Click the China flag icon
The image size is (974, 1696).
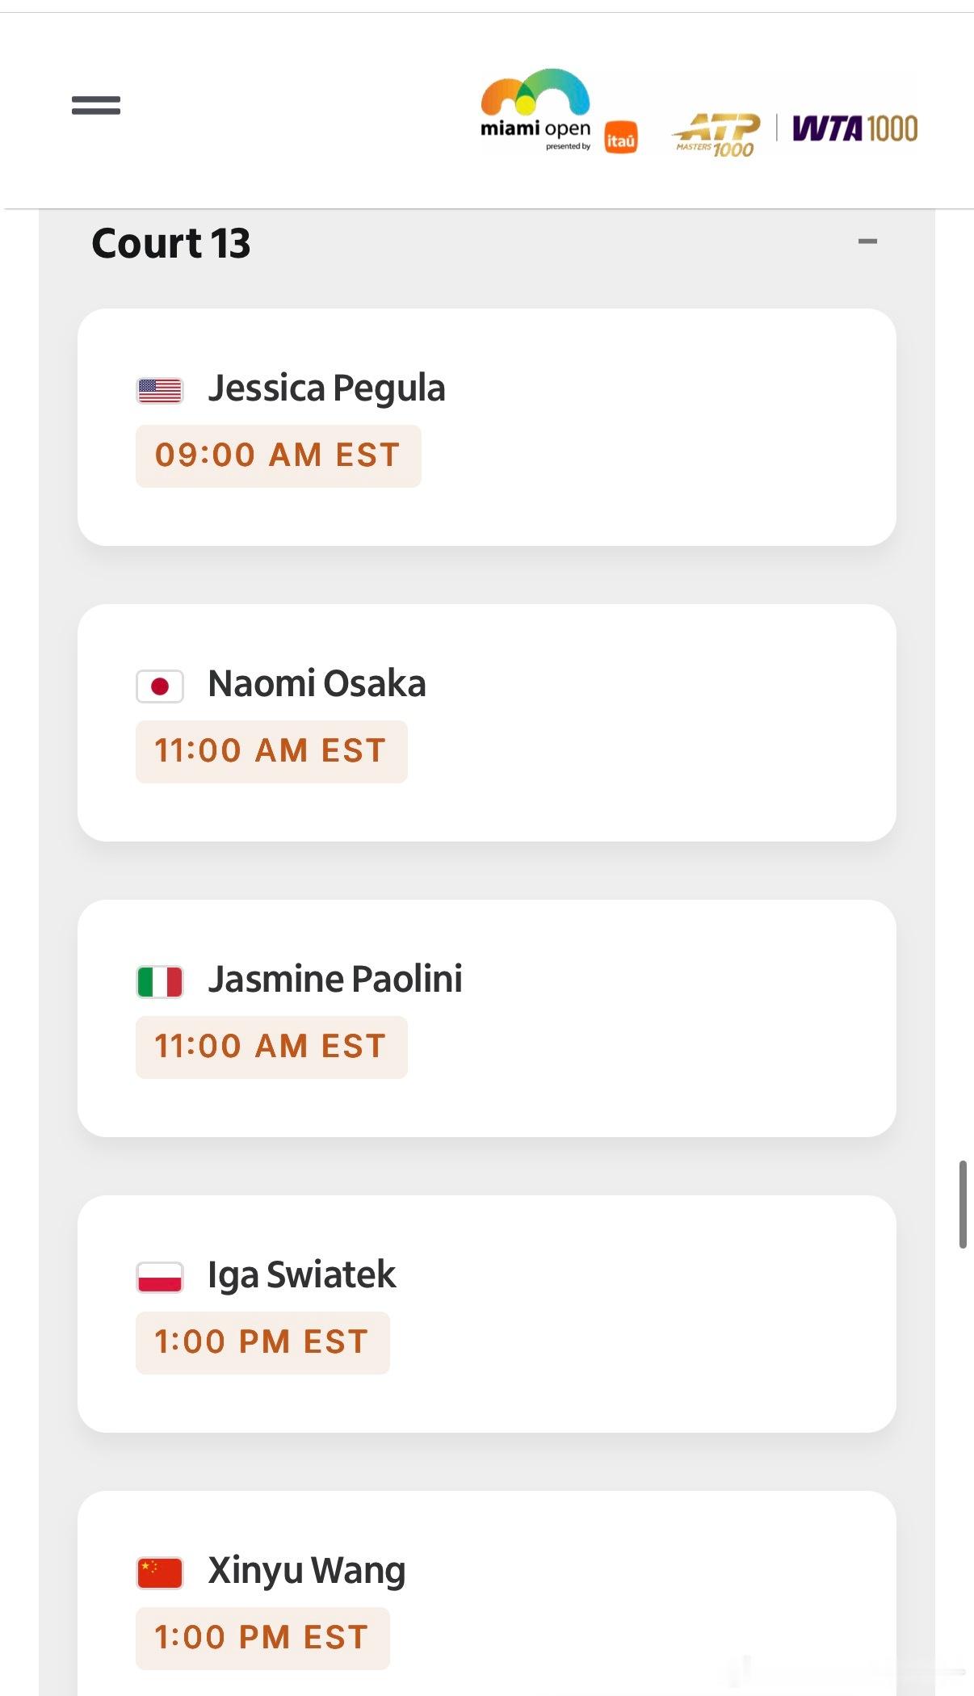(160, 1573)
